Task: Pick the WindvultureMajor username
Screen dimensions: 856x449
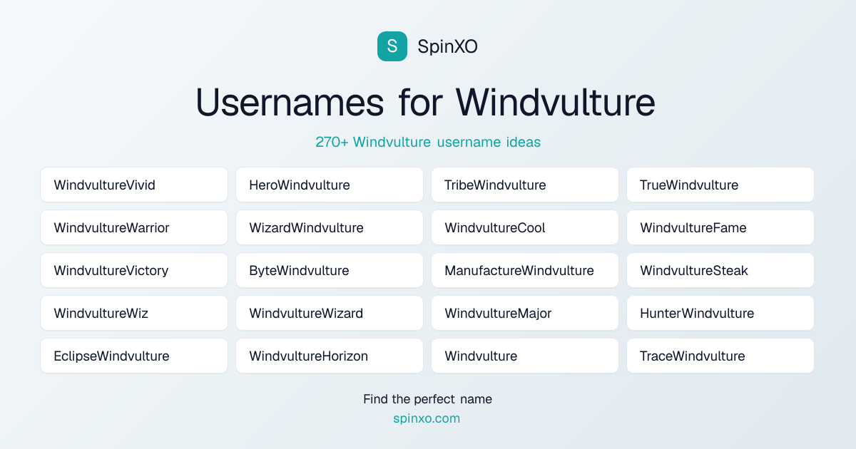Action: pos(525,313)
